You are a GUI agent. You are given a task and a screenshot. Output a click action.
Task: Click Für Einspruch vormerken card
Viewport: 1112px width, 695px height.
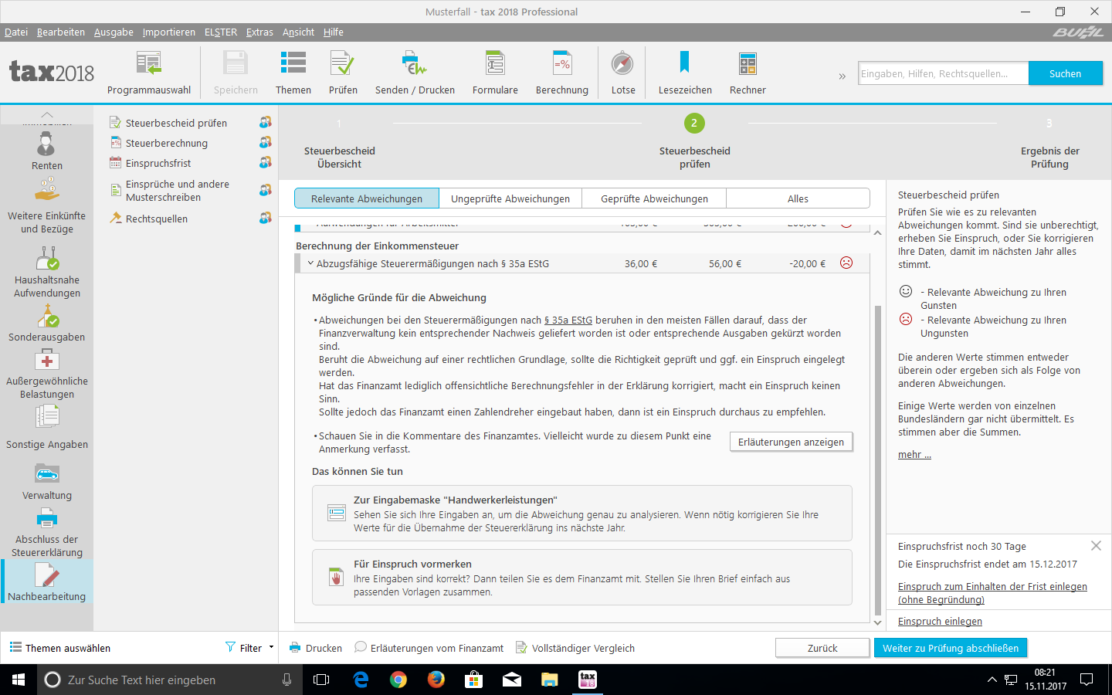click(582, 577)
